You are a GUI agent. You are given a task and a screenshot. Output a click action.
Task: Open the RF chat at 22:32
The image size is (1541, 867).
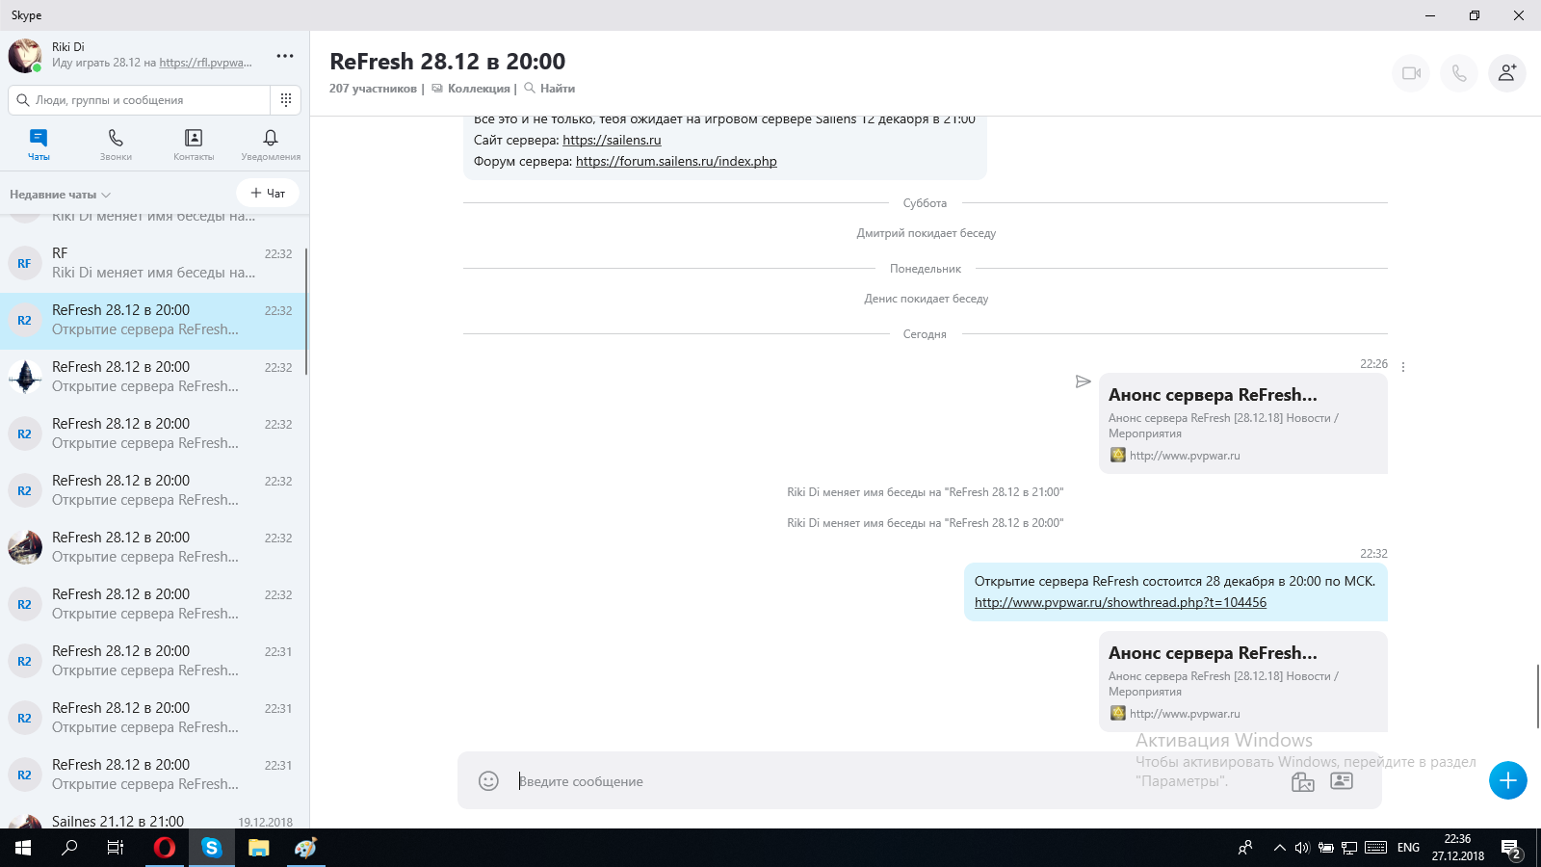(x=154, y=263)
